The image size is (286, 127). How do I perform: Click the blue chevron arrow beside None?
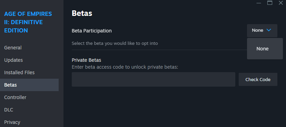(269, 30)
